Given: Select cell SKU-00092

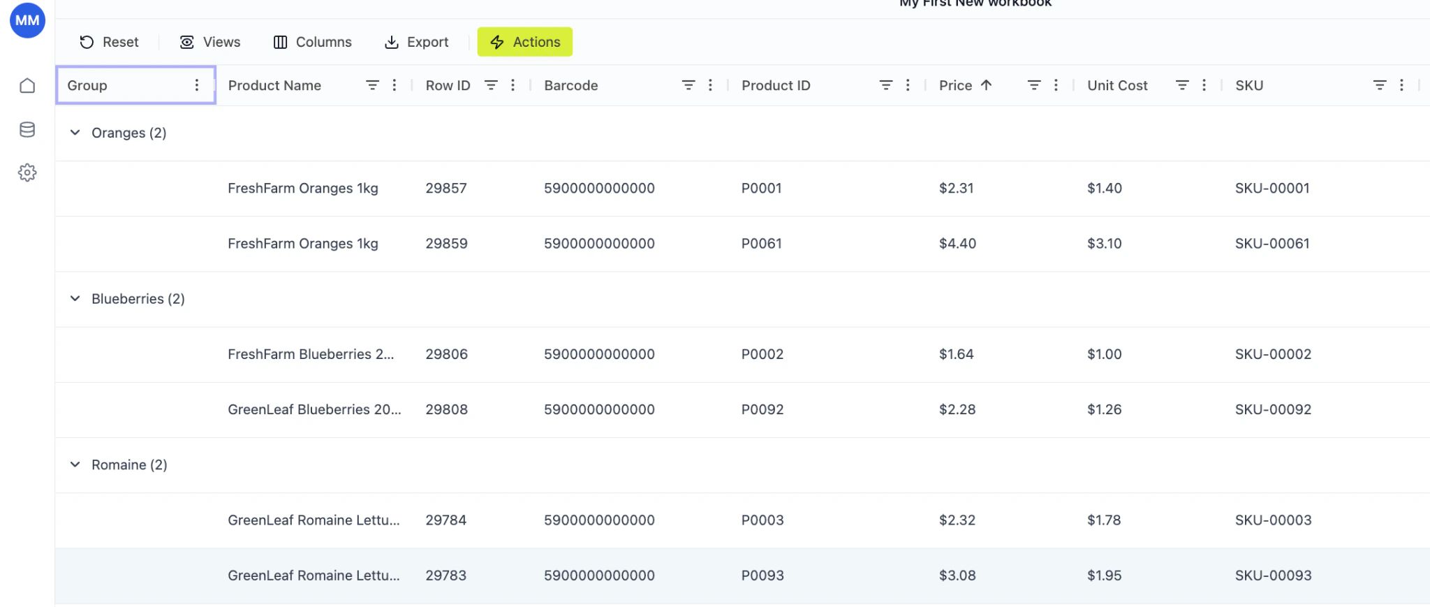Looking at the screenshot, I should pyautogui.click(x=1274, y=409).
